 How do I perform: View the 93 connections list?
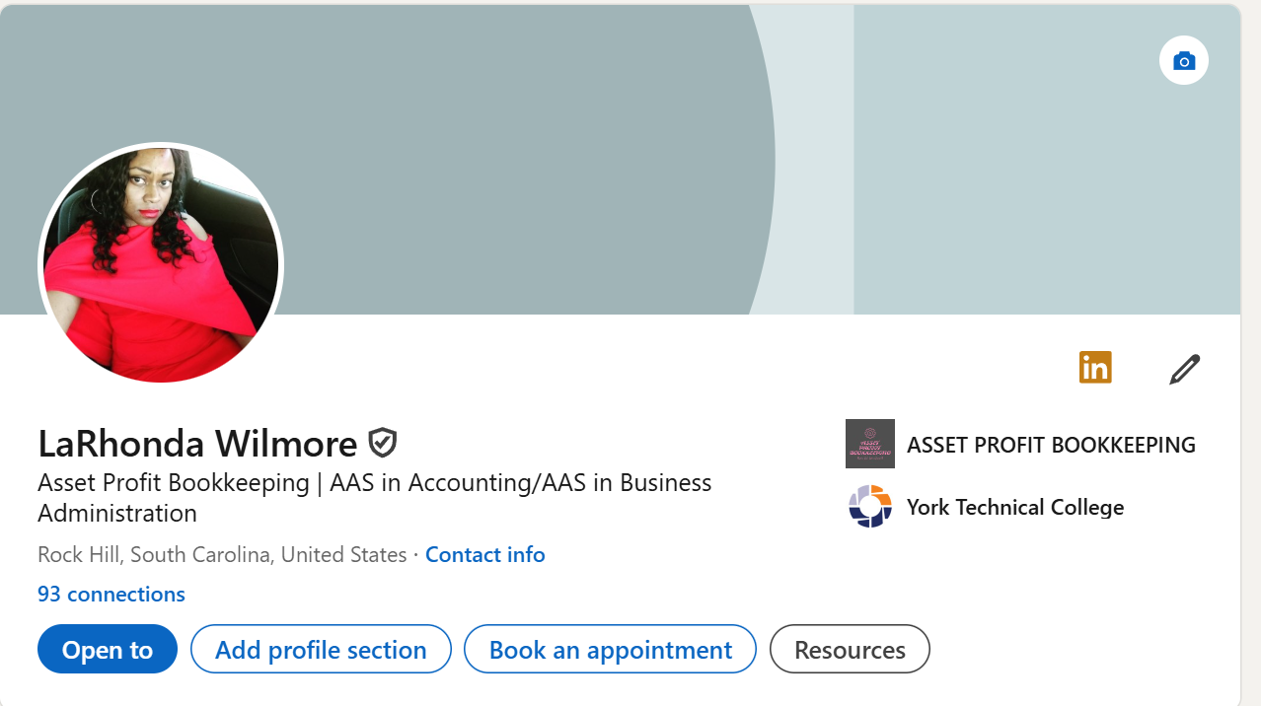point(111,594)
